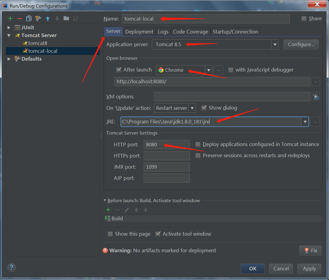Screen dimensions: 329x280
Task: Uncheck After launch checkbox
Action: pyautogui.click(x=119, y=70)
